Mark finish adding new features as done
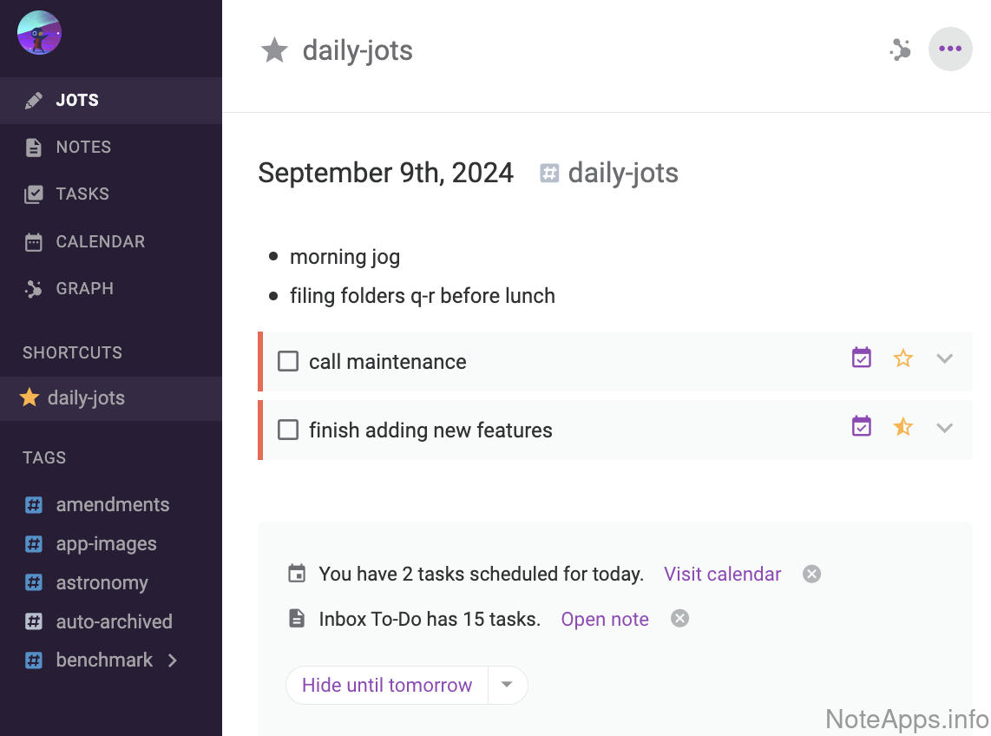 point(288,430)
